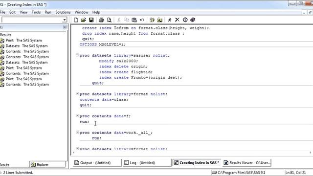Click the OPTIONS MSGLEVEL=i; line

[103, 44]
